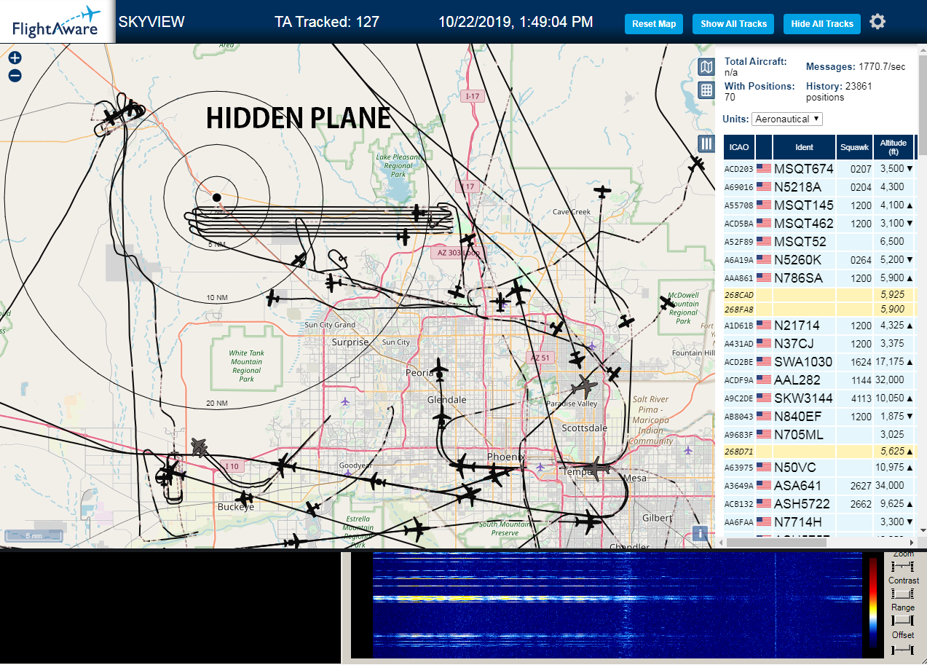This screenshot has width=927, height=665.
Task: Select the N786SA aircraft row
Action: pos(819,278)
